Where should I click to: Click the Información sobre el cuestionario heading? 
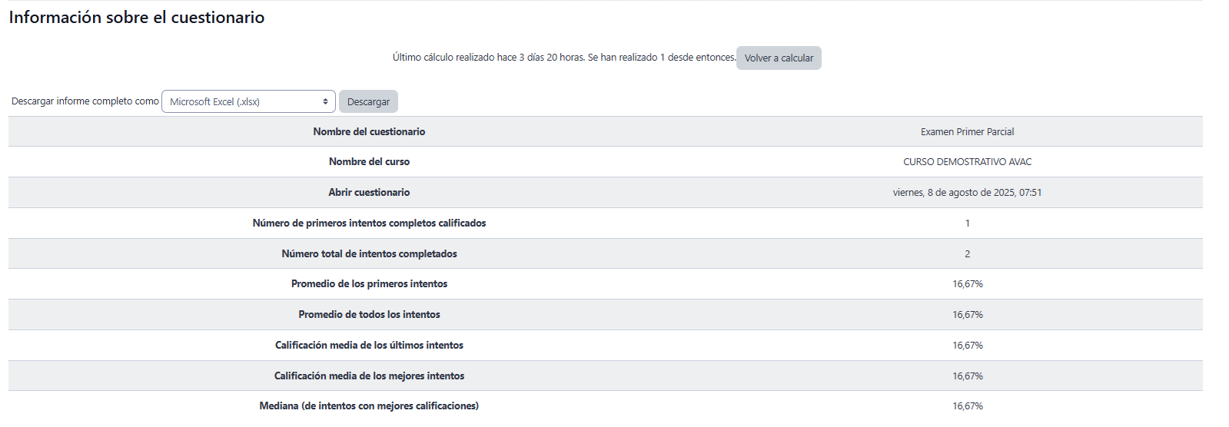tap(137, 18)
